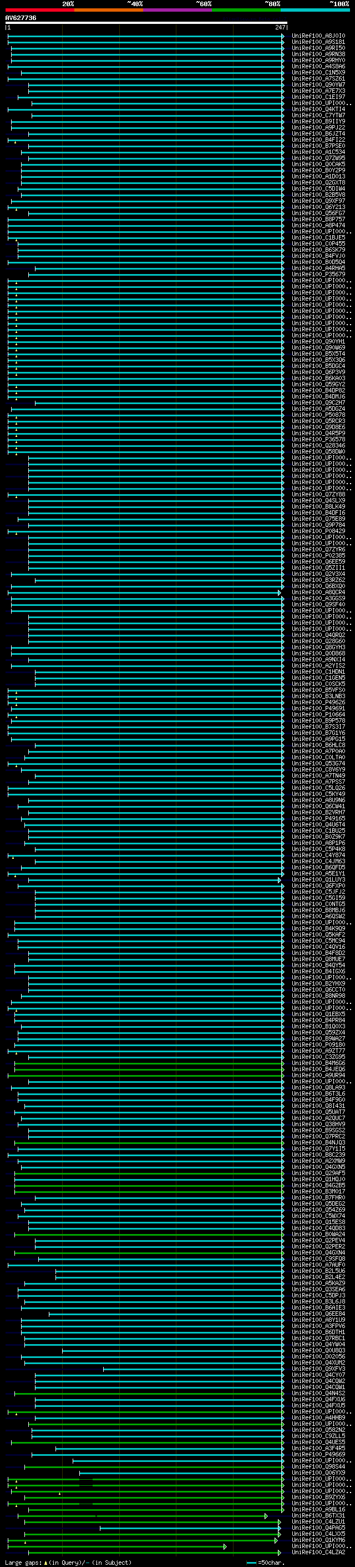This screenshot has width=355, height=1567.
Task: Click hit label UniRef100_P50878
Action: pos(318,415)
